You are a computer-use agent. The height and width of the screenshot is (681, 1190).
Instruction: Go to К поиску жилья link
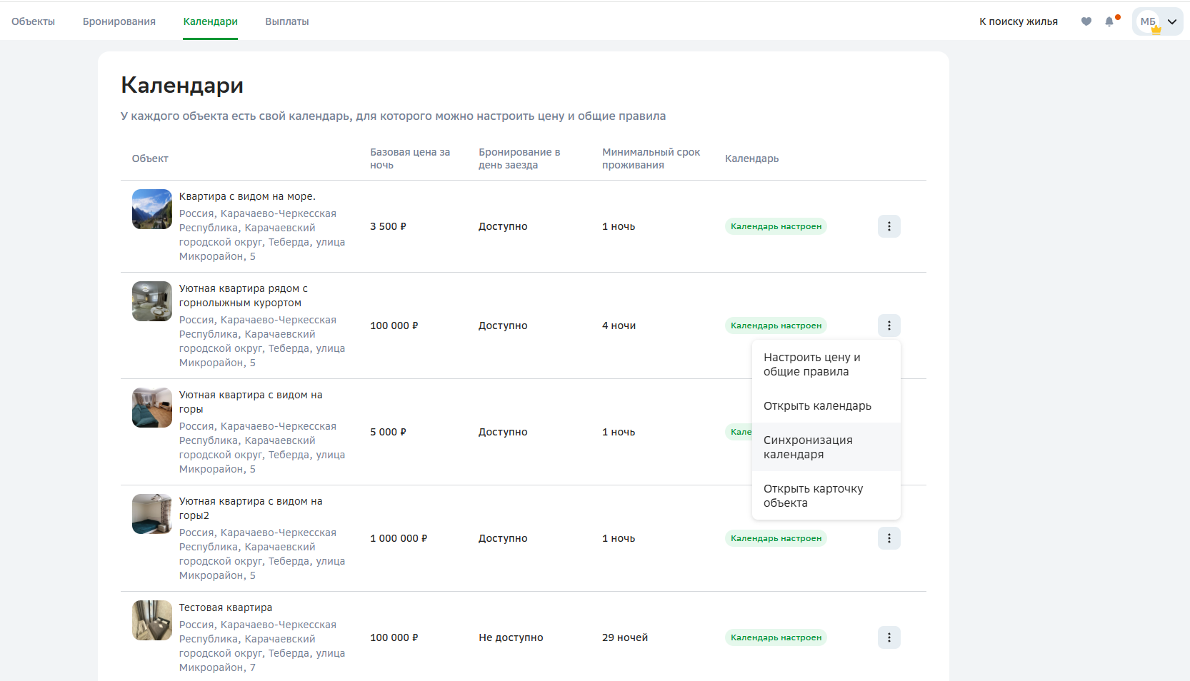pyautogui.click(x=1018, y=21)
